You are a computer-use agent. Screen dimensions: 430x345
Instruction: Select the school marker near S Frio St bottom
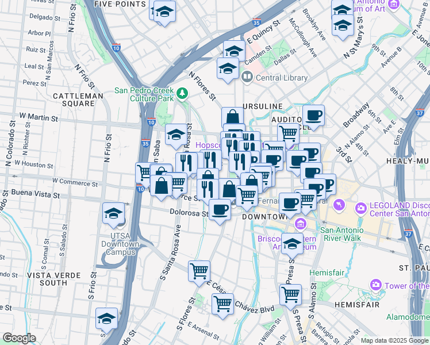tap(106, 319)
